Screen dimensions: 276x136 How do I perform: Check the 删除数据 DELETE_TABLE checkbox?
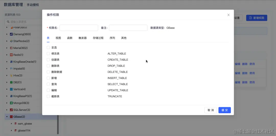tap(48, 72)
